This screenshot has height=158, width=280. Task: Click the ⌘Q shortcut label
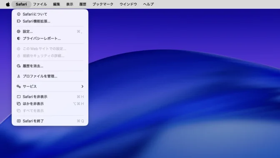pos(80,121)
